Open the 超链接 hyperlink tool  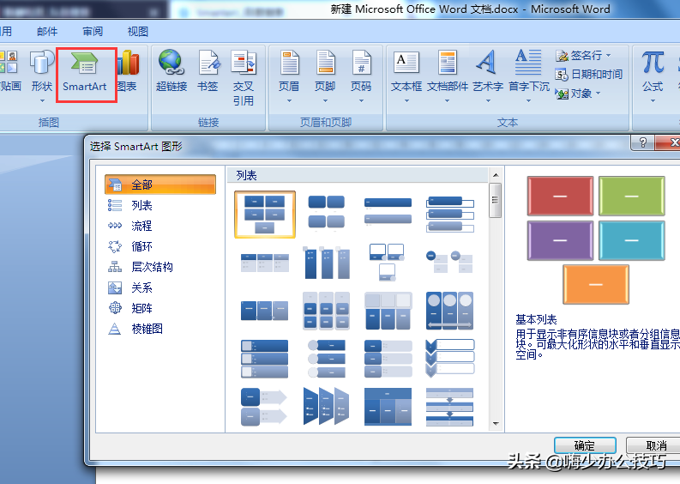(x=172, y=71)
